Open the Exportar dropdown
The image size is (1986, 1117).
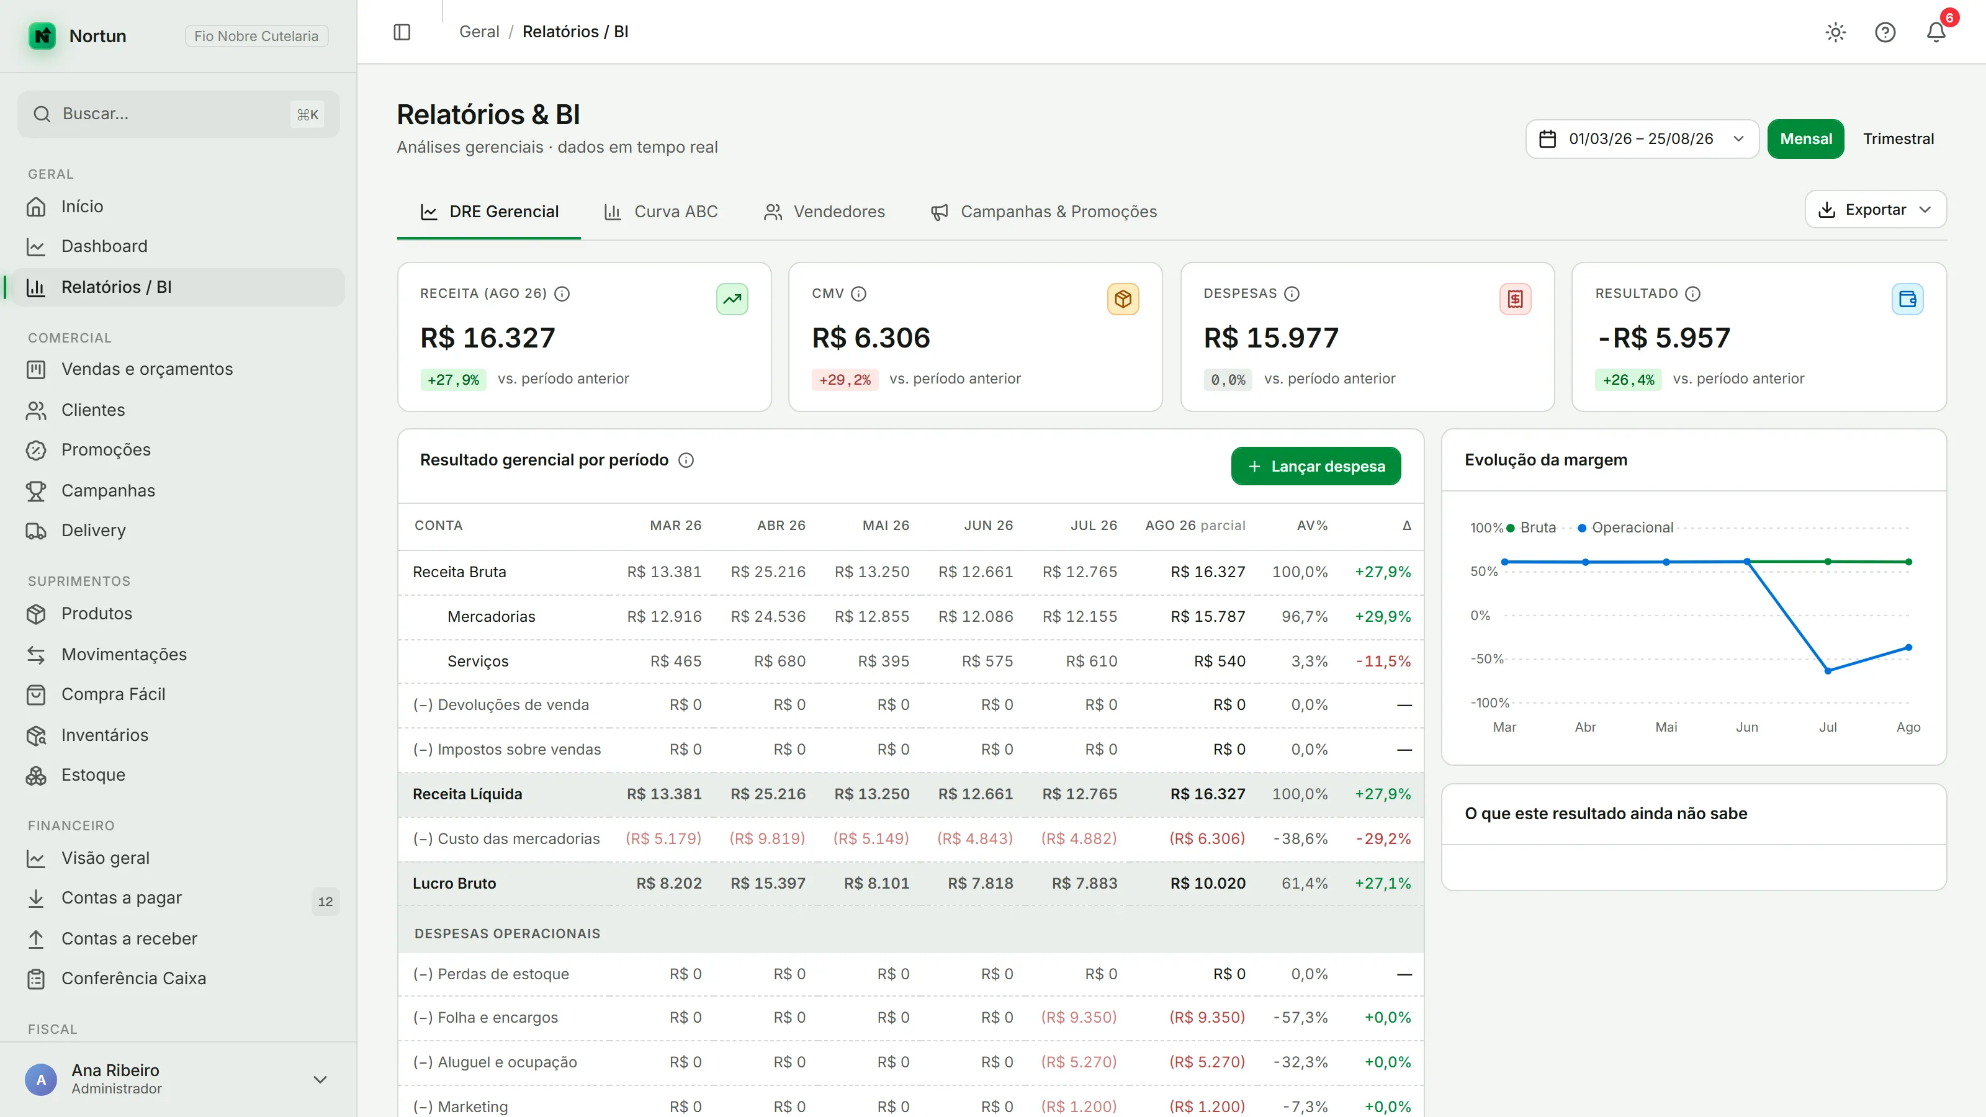1875,210
